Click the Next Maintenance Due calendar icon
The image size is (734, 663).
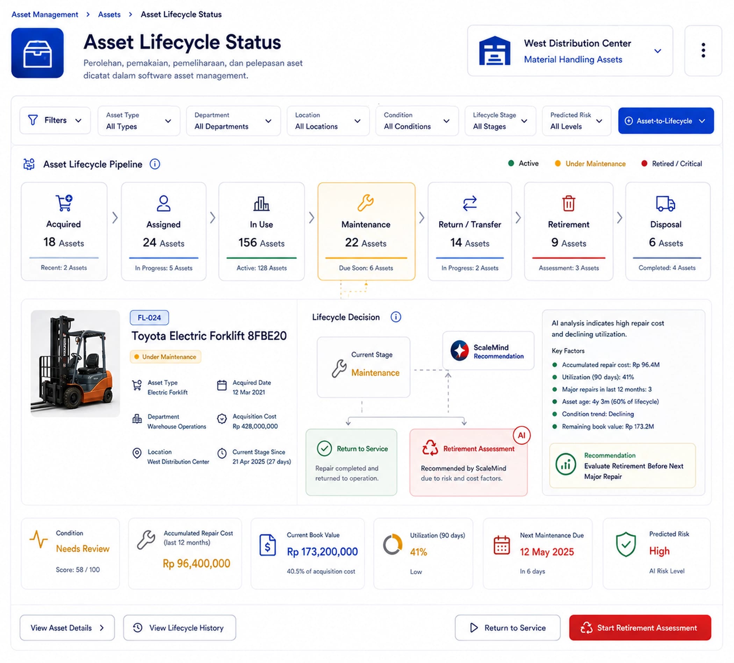click(x=502, y=546)
